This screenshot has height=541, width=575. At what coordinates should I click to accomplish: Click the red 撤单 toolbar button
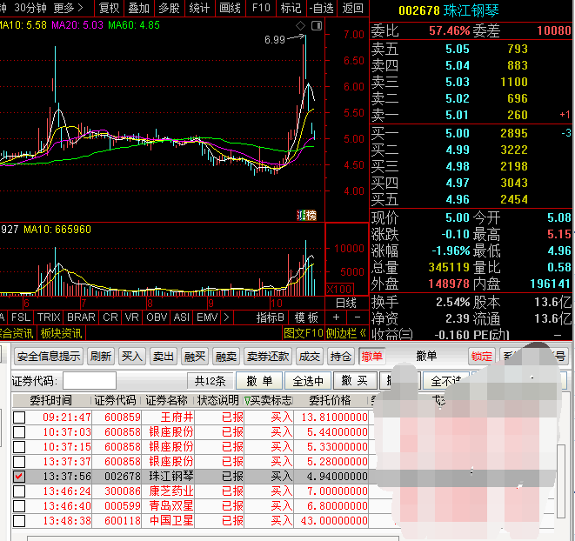(x=371, y=356)
